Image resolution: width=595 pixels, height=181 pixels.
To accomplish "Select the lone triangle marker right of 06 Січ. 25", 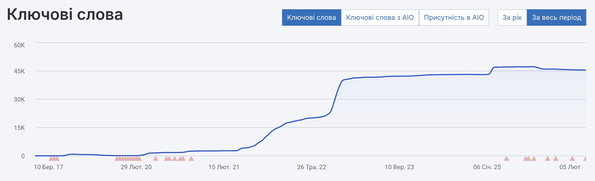I will (506, 159).
